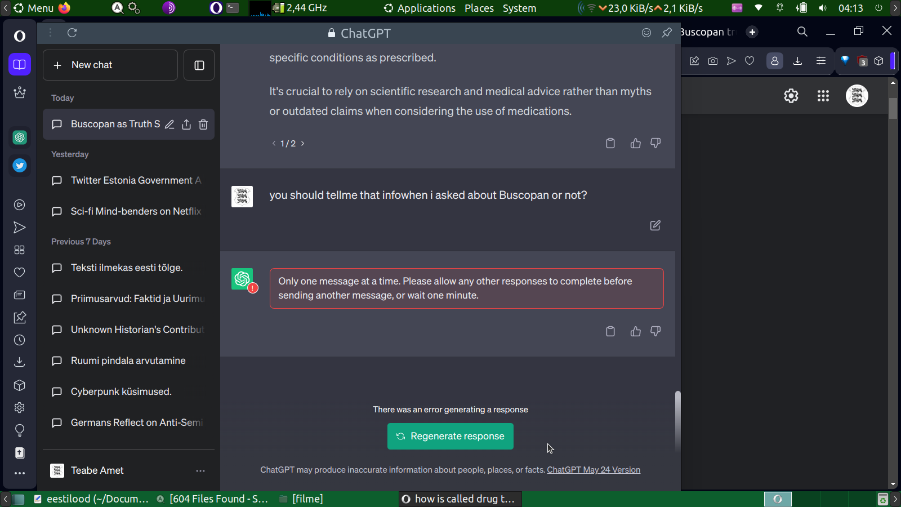
Task: Share the Buscopan chat
Action: pyautogui.click(x=186, y=124)
